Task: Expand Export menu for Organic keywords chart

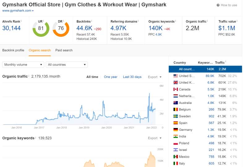Action: coord(155,138)
